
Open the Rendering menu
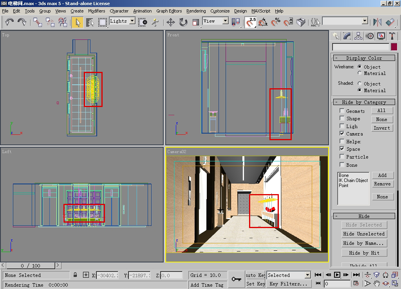pos(196,11)
